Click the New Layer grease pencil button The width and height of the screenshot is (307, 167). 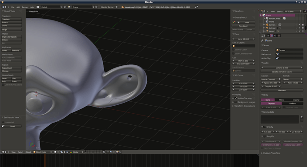click(x=243, y=26)
